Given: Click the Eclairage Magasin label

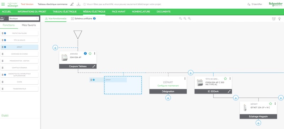Looking at the screenshot, I should (x=258, y=117).
